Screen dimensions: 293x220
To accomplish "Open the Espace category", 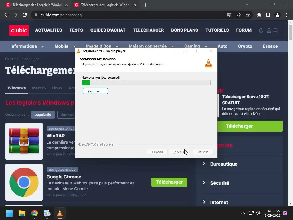I will coord(270,46).
